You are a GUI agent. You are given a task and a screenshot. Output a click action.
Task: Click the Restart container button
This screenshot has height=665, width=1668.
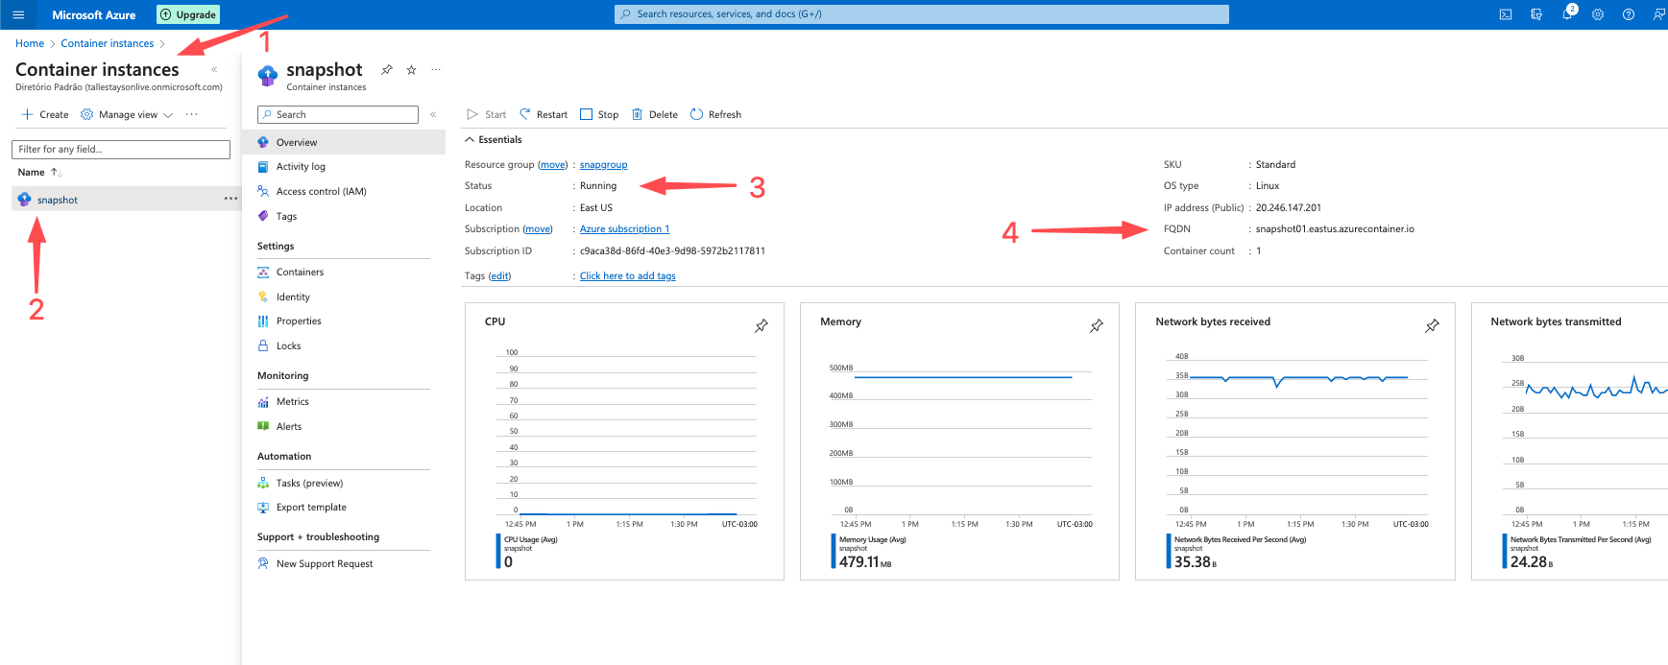[x=544, y=114]
